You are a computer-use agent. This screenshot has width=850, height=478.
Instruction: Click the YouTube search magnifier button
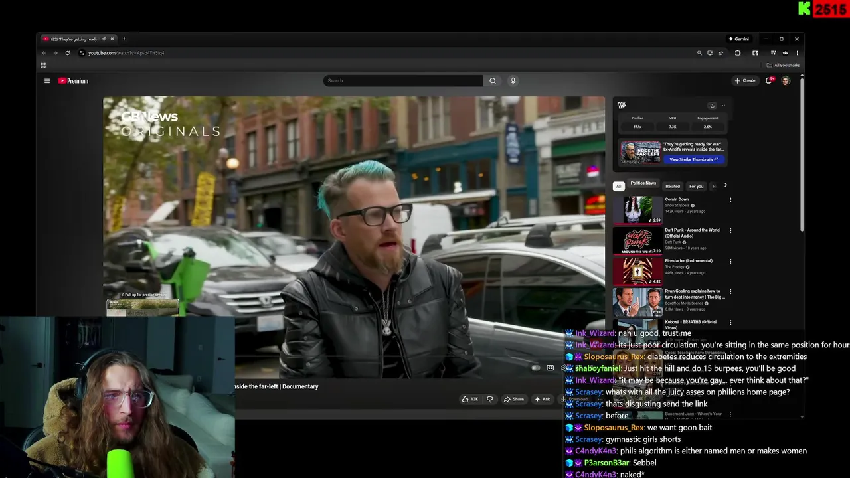coord(492,81)
